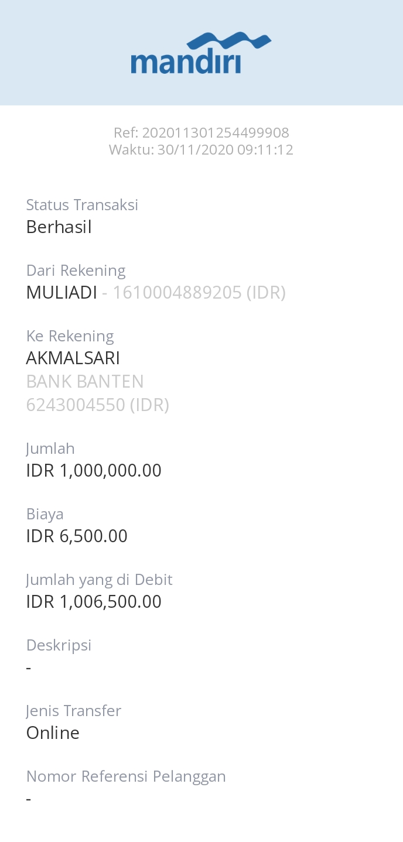
Task: Tap the Berhasil status text
Action: pos(59,227)
